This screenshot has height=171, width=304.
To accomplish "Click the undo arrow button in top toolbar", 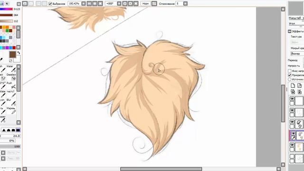I will pos(25,3).
